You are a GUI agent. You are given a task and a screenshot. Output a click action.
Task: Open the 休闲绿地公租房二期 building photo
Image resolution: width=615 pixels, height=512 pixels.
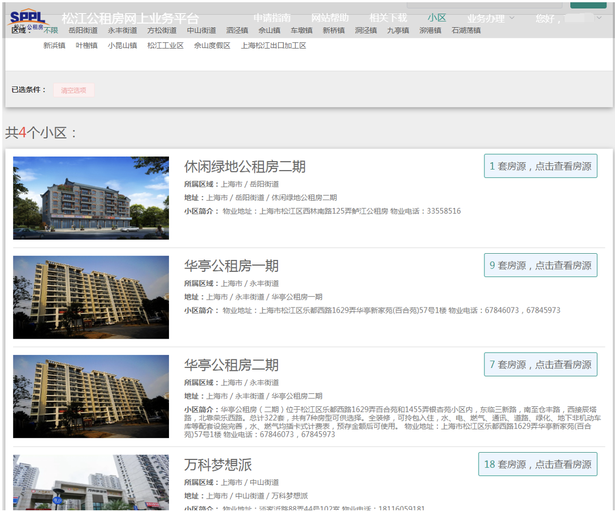(x=91, y=198)
